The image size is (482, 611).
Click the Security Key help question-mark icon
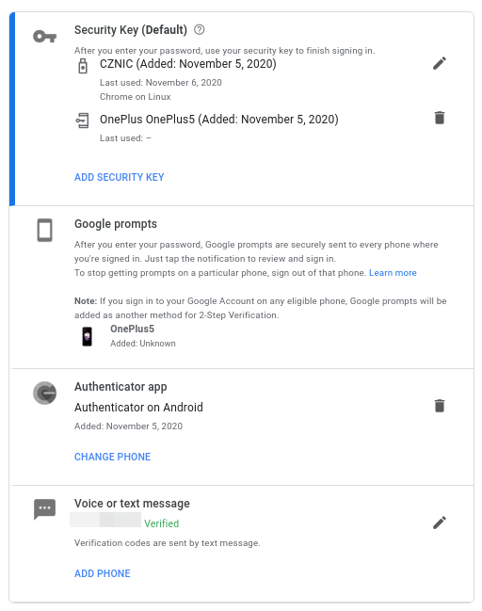click(200, 29)
